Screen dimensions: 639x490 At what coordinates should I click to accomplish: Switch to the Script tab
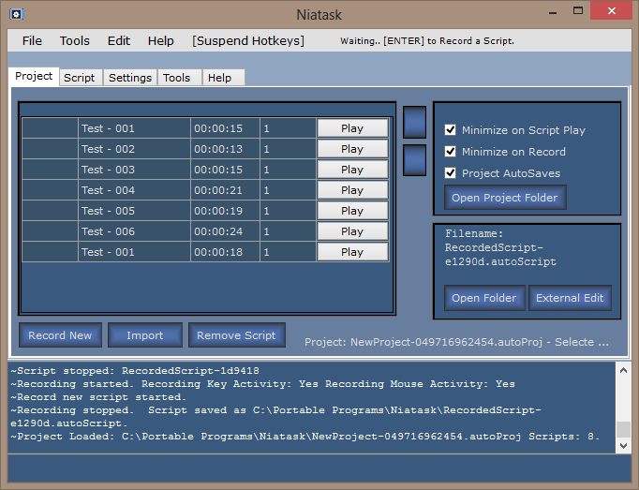(x=79, y=78)
